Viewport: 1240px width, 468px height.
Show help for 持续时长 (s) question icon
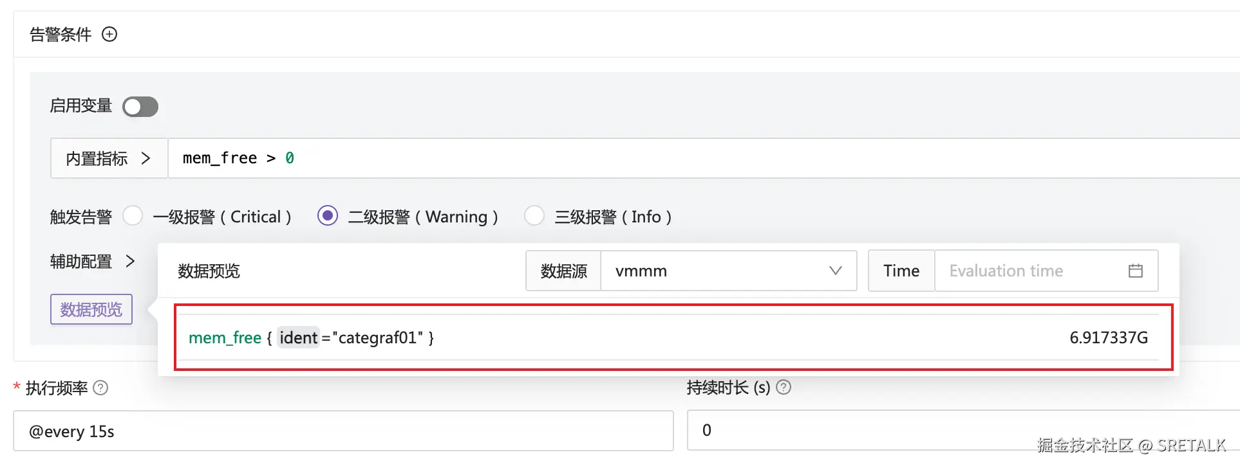(x=784, y=387)
